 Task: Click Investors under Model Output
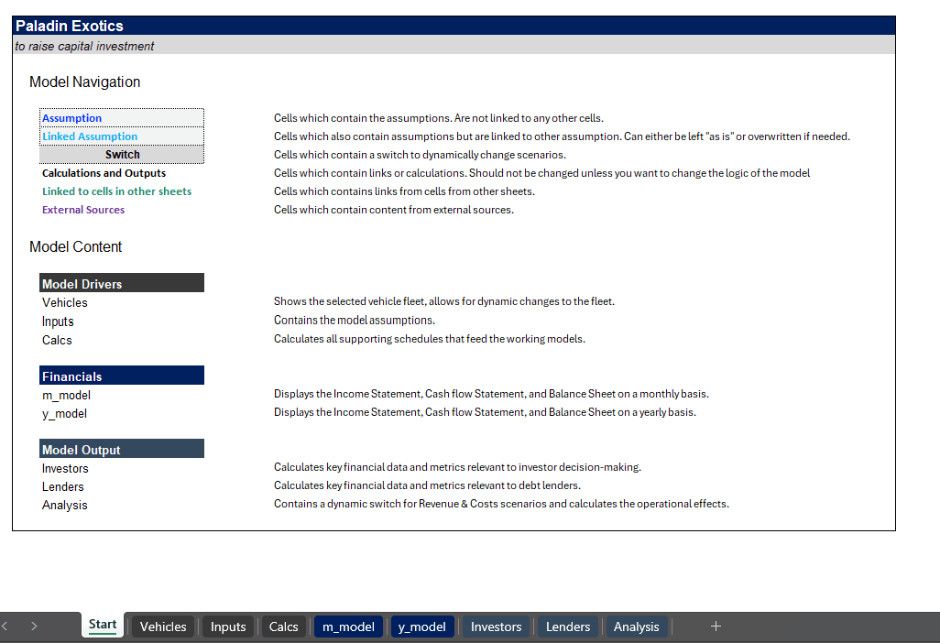click(x=65, y=469)
